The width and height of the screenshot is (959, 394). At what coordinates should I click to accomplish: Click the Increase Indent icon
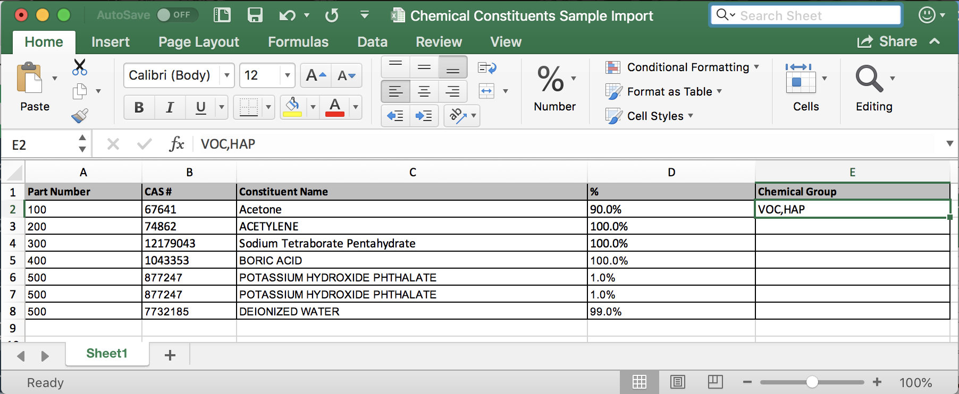click(x=424, y=116)
